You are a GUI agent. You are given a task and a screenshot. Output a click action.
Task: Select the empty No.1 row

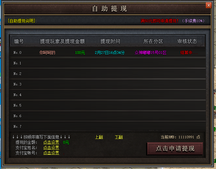coord(107,63)
